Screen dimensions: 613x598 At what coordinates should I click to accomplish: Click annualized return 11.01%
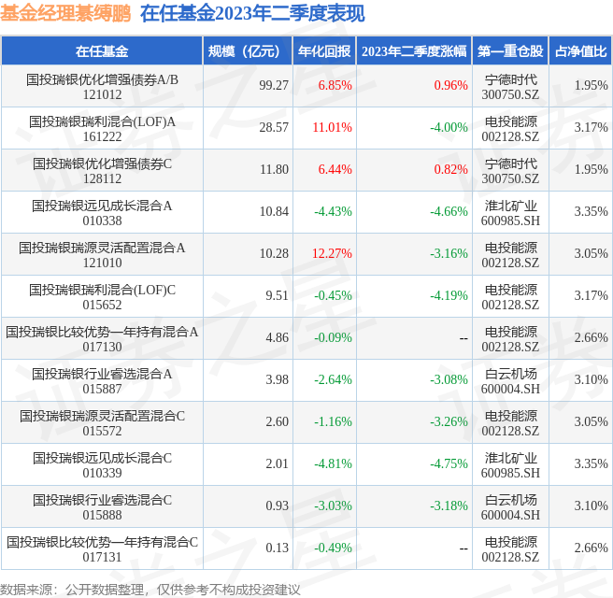pyautogui.click(x=333, y=127)
